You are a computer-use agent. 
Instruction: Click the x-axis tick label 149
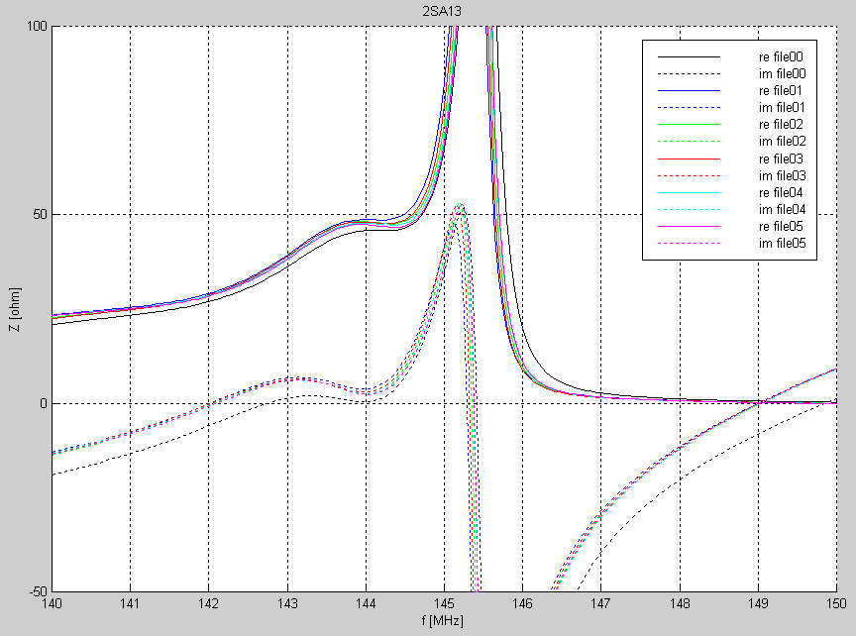(758, 603)
